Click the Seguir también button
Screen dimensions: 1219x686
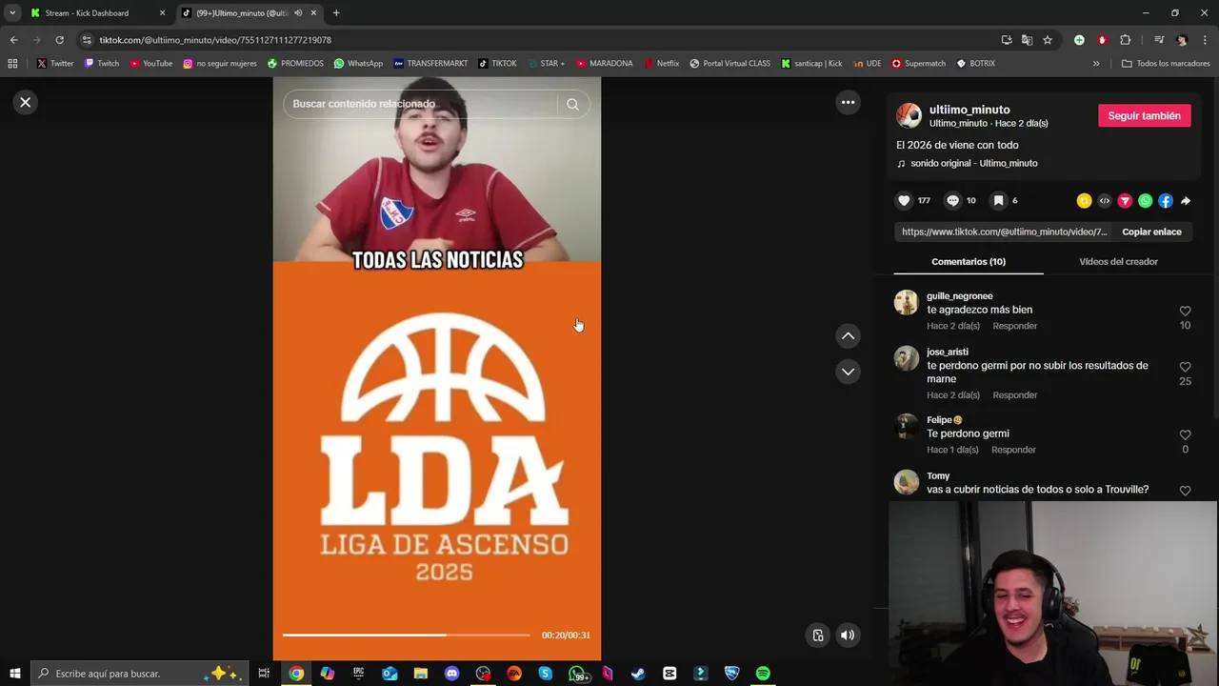pos(1144,115)
